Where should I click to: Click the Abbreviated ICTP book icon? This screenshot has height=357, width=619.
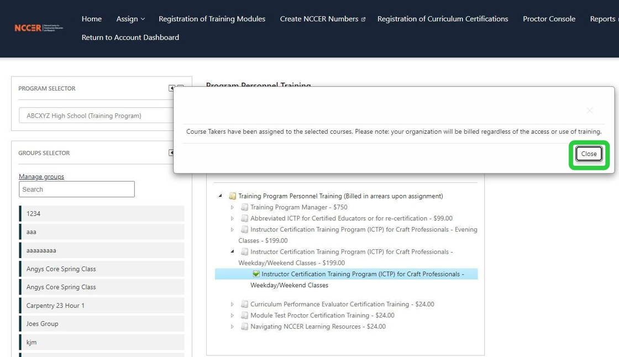pyautogui.click(x=244, y=218)
